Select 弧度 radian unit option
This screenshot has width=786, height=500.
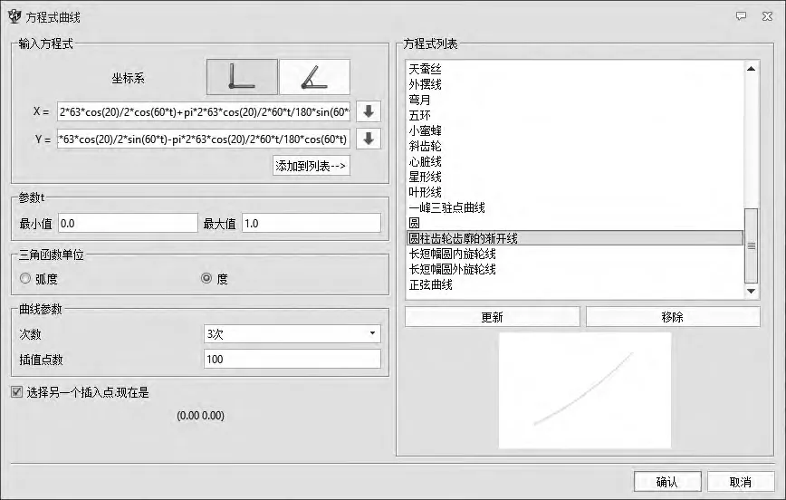click(x=25, y=279)
